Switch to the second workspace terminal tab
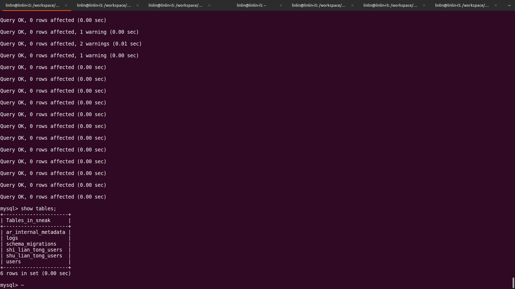The height and width of the screenshot is (289, 515). click(x=104, y=5)
